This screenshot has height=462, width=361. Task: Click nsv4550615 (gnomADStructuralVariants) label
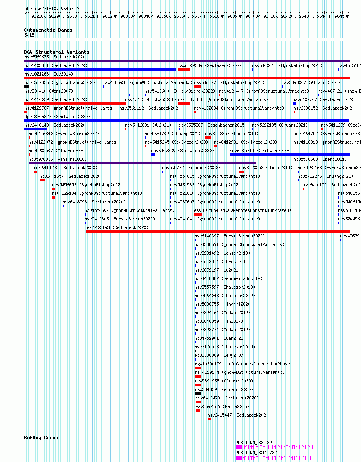[215, 177]
